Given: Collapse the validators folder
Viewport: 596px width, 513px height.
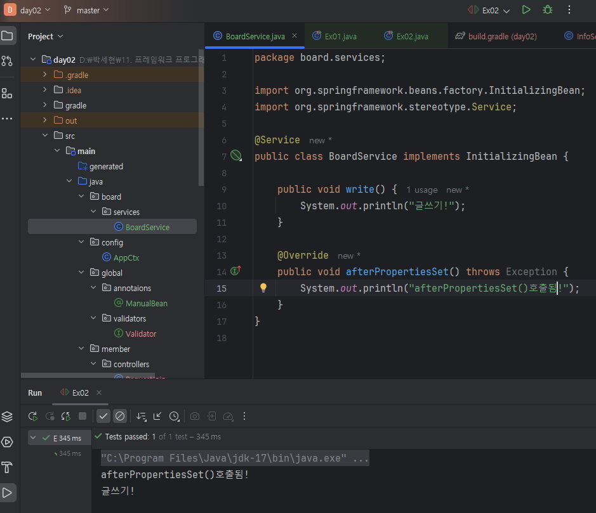Looking at the screenshot, I should (x=93, y=318).
